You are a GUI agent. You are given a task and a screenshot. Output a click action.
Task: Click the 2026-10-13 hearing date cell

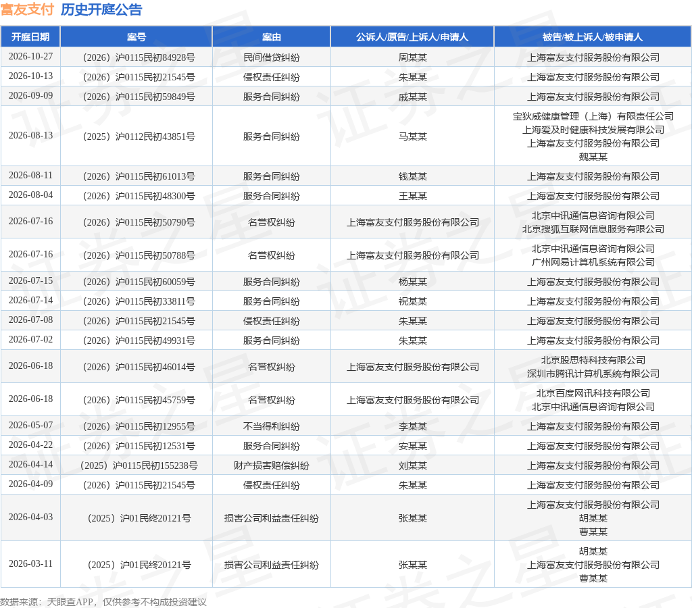30,76
